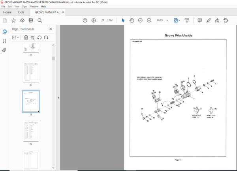The width and height of the screenshot is (237, 171).
Task: Click the 'Grove Worldwide' page heading
Action: coord(179,36)
